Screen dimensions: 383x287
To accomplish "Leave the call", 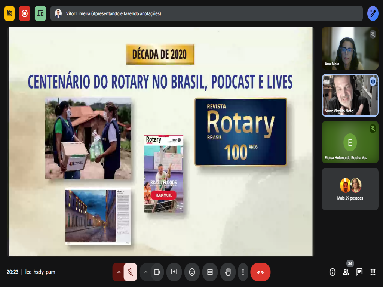I will pyautogui.click(x=260, y=272).
